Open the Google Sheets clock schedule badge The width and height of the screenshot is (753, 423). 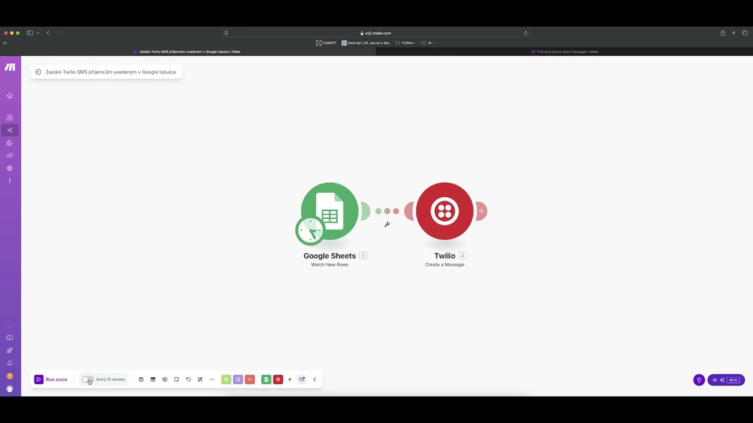coord(309,230)
